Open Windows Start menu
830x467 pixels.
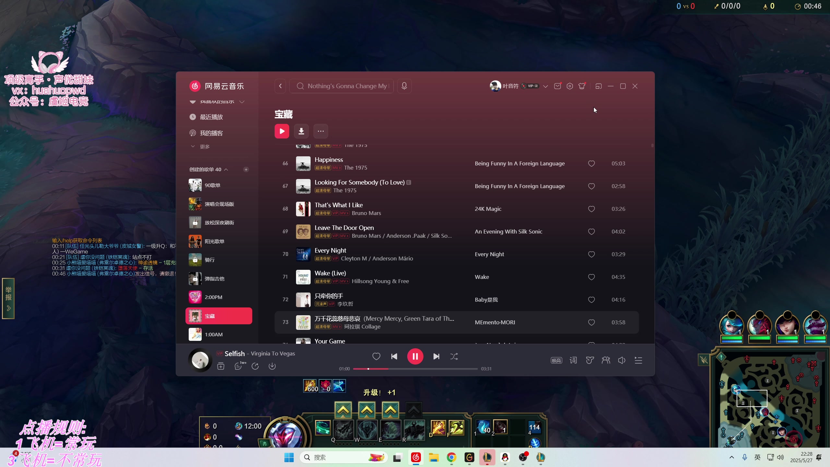[289, 457]
